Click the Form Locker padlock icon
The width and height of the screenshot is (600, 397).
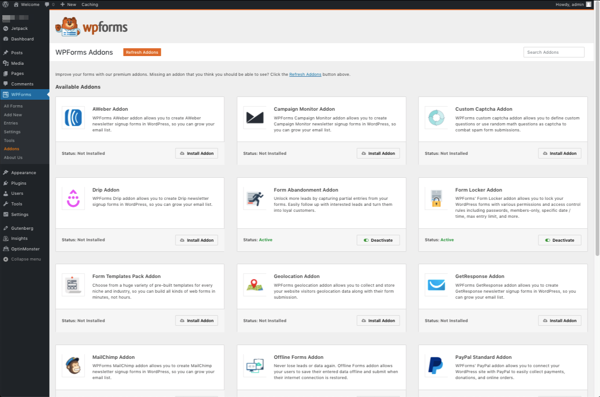(x=436, y=198)
